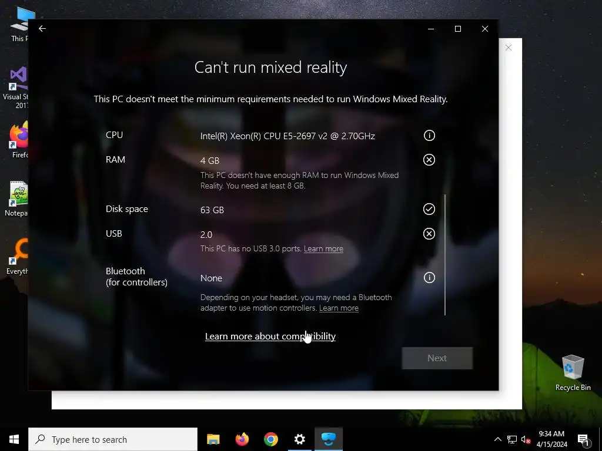Open USB 3.0 ports Learn more link
The width and height of the screenshot is (602, 451).
click(323, 248)
